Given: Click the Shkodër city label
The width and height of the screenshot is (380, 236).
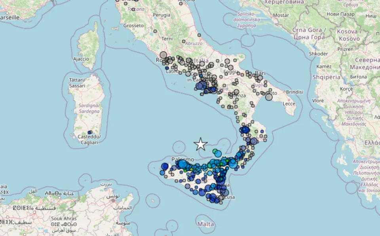Looking at the screenshot, I should point(318,54).
